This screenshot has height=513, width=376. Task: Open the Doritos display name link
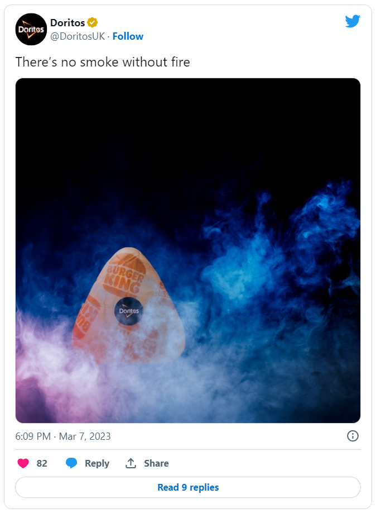(68, 22)
